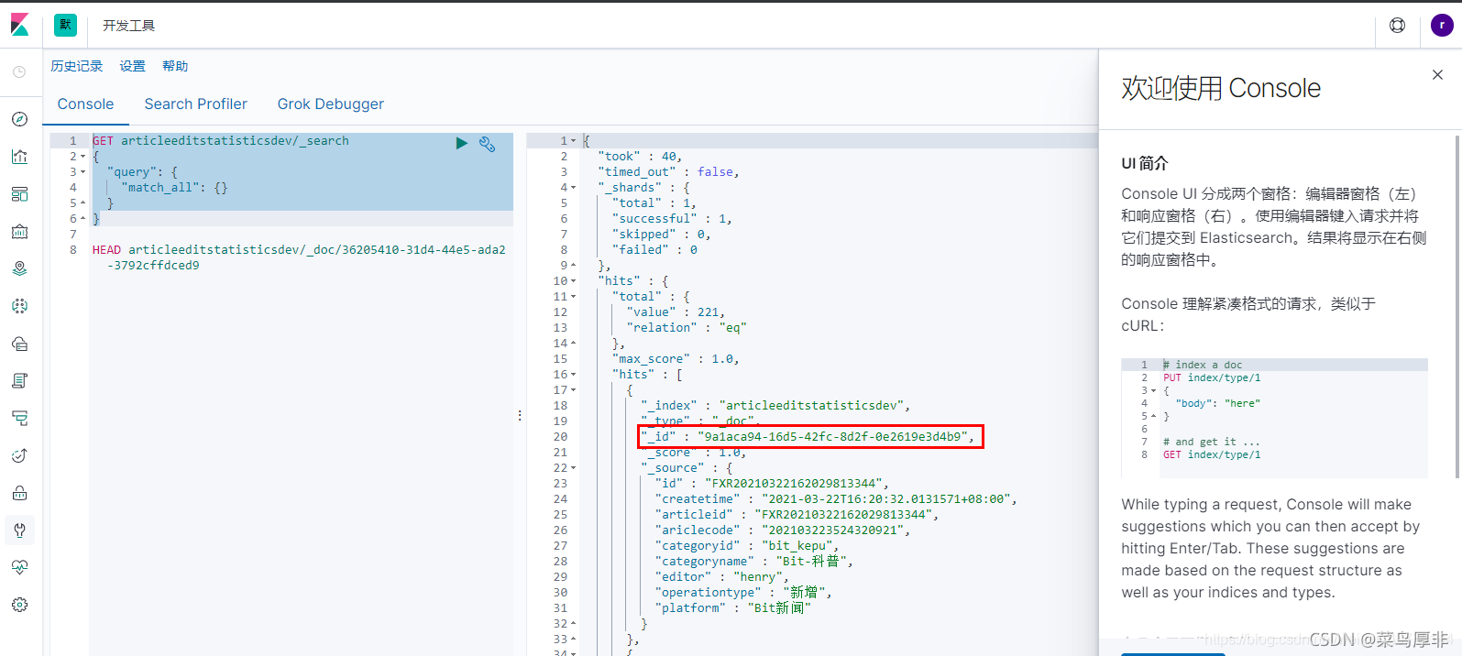Switch to the Search Profiler tab
1462x656 pixels.
click(x=195, y=104)
